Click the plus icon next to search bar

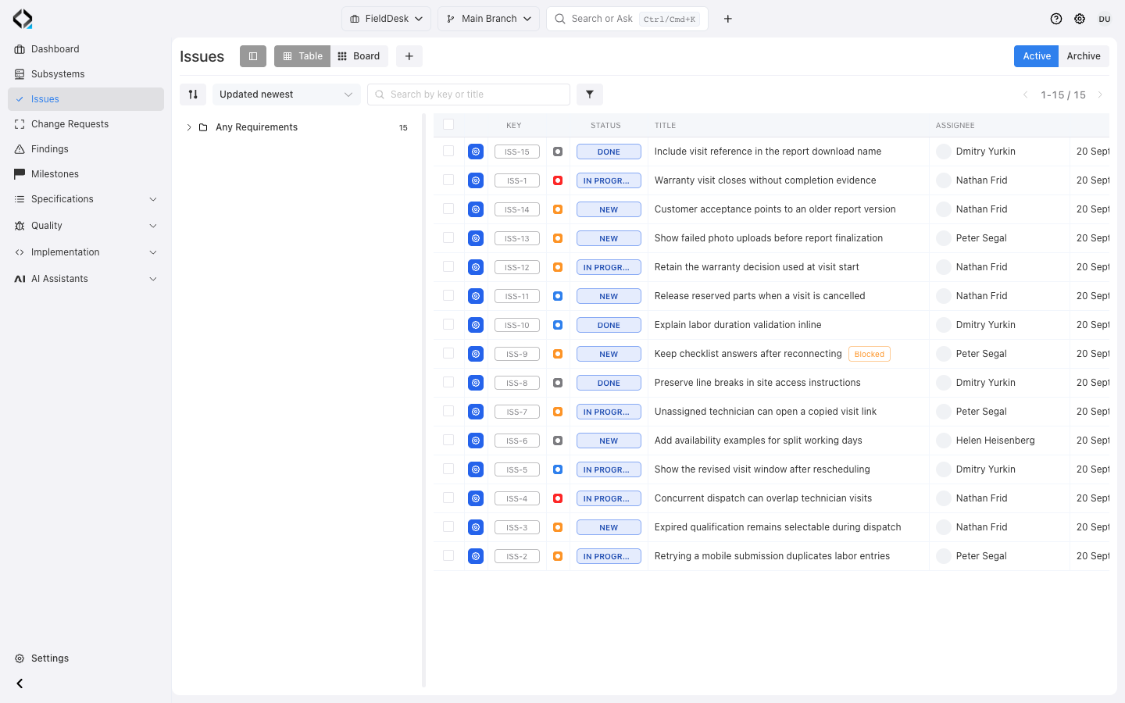pyautogui.click(x=728, y=19)
